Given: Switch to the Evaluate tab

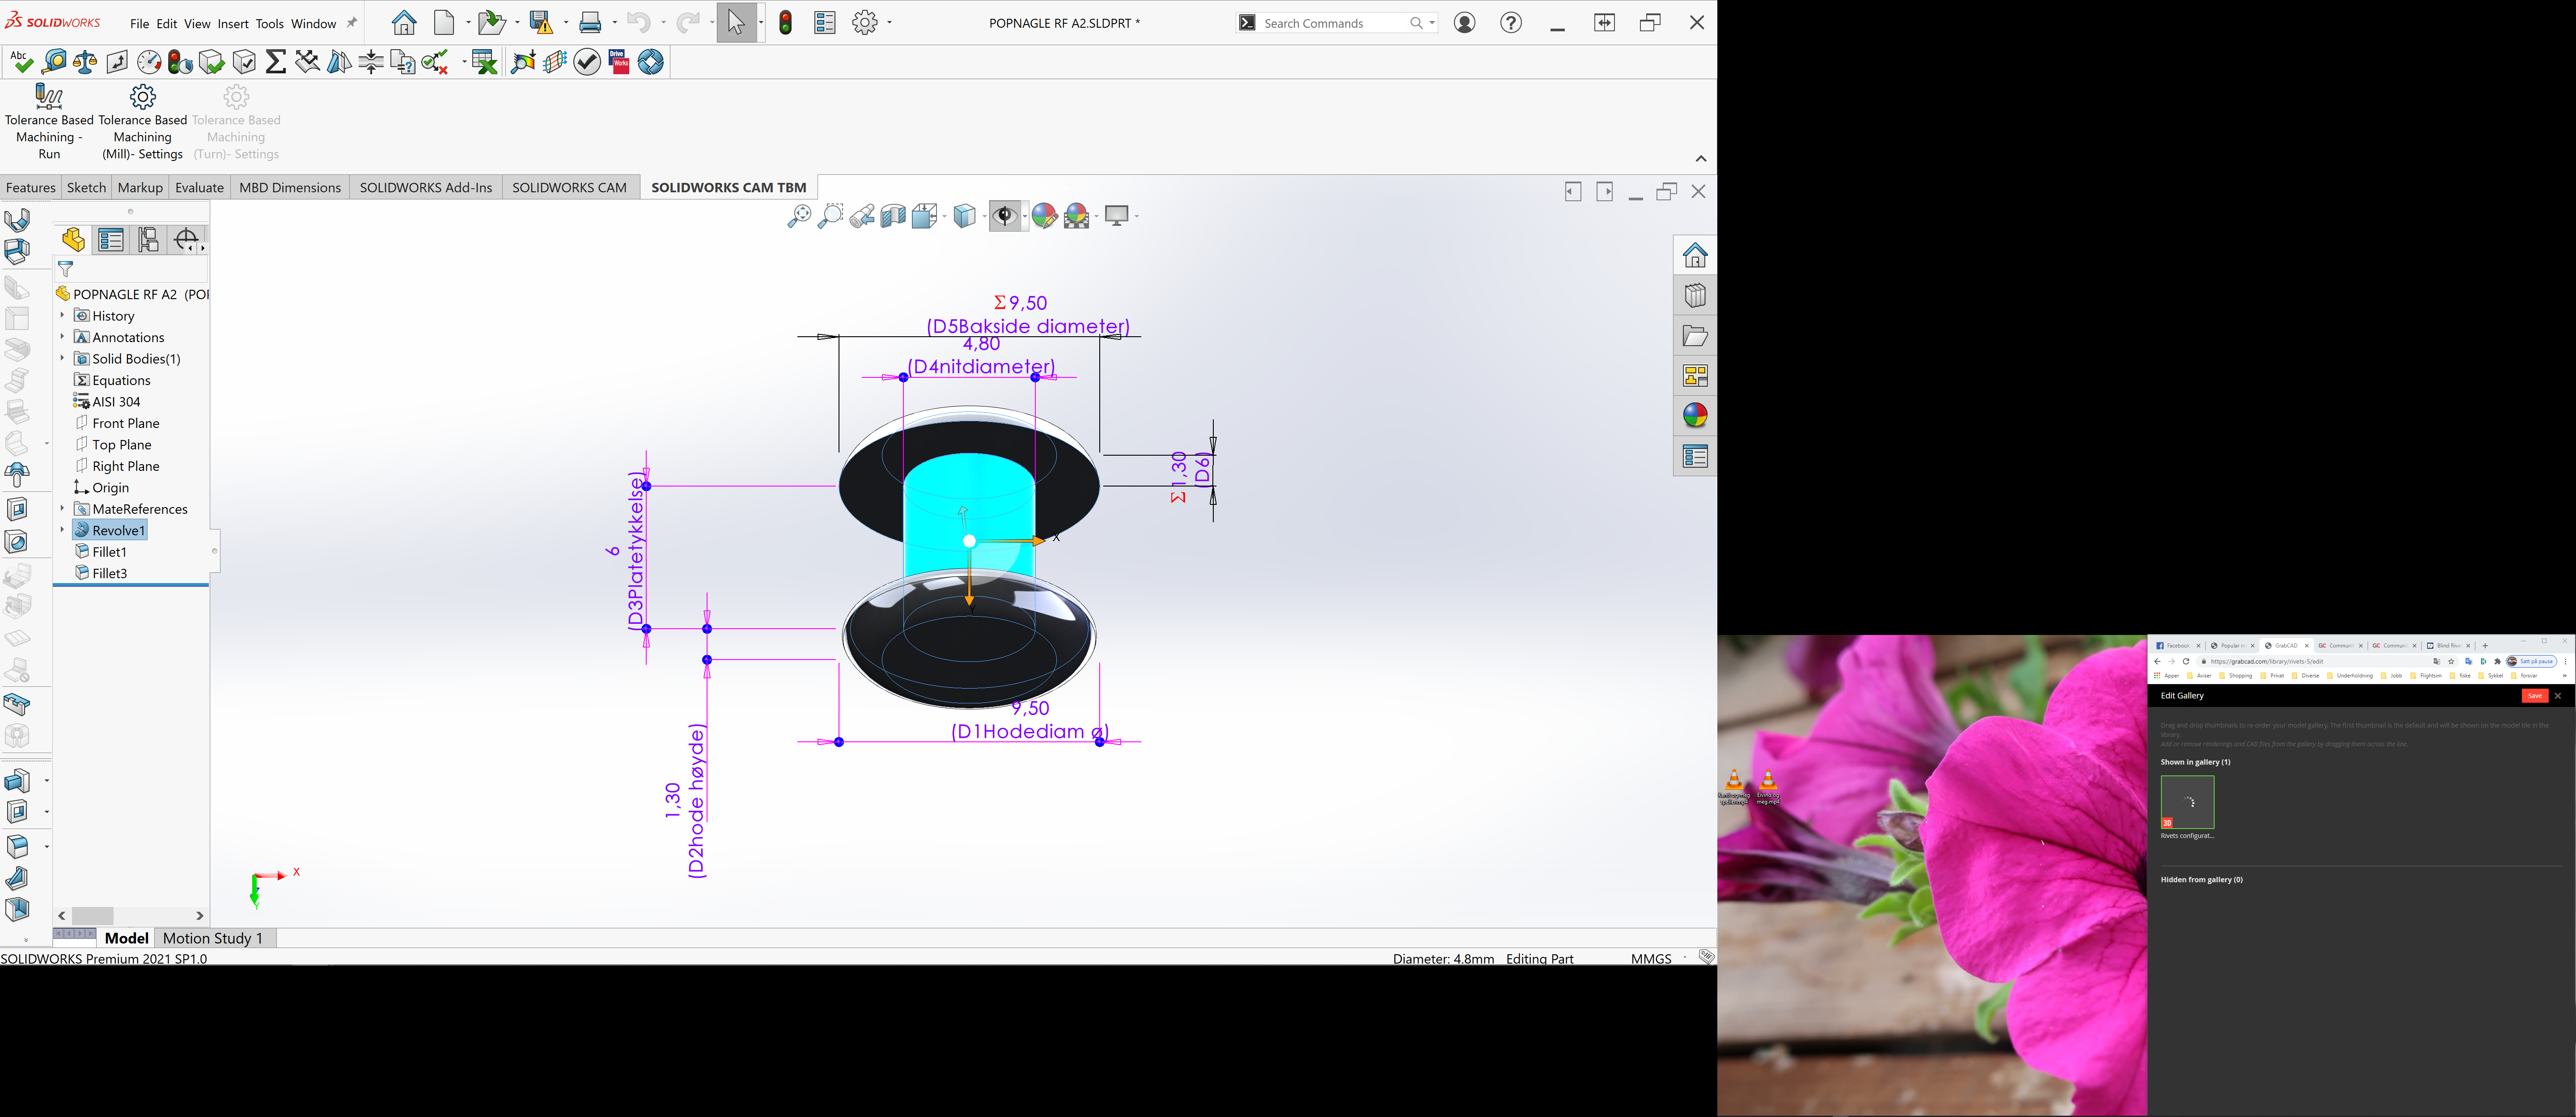Looking at the screenshot, I should 199,187.
